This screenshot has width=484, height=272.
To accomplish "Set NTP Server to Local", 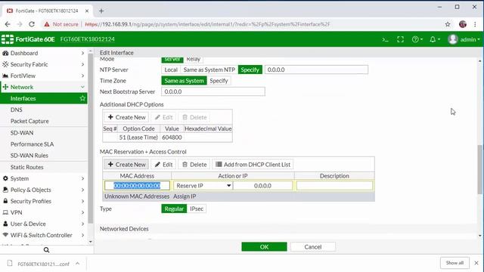I will click(x=171, y=70).
